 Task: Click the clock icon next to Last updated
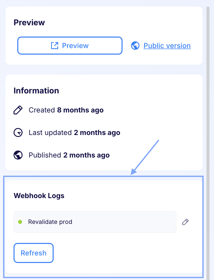(x=18, y=132)
